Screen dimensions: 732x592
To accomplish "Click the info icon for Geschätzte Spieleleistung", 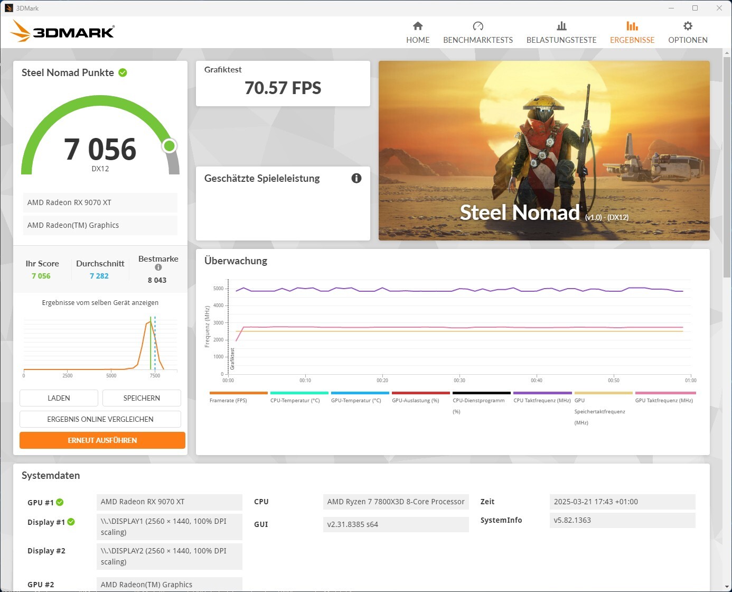I will (x=356, y=178).
